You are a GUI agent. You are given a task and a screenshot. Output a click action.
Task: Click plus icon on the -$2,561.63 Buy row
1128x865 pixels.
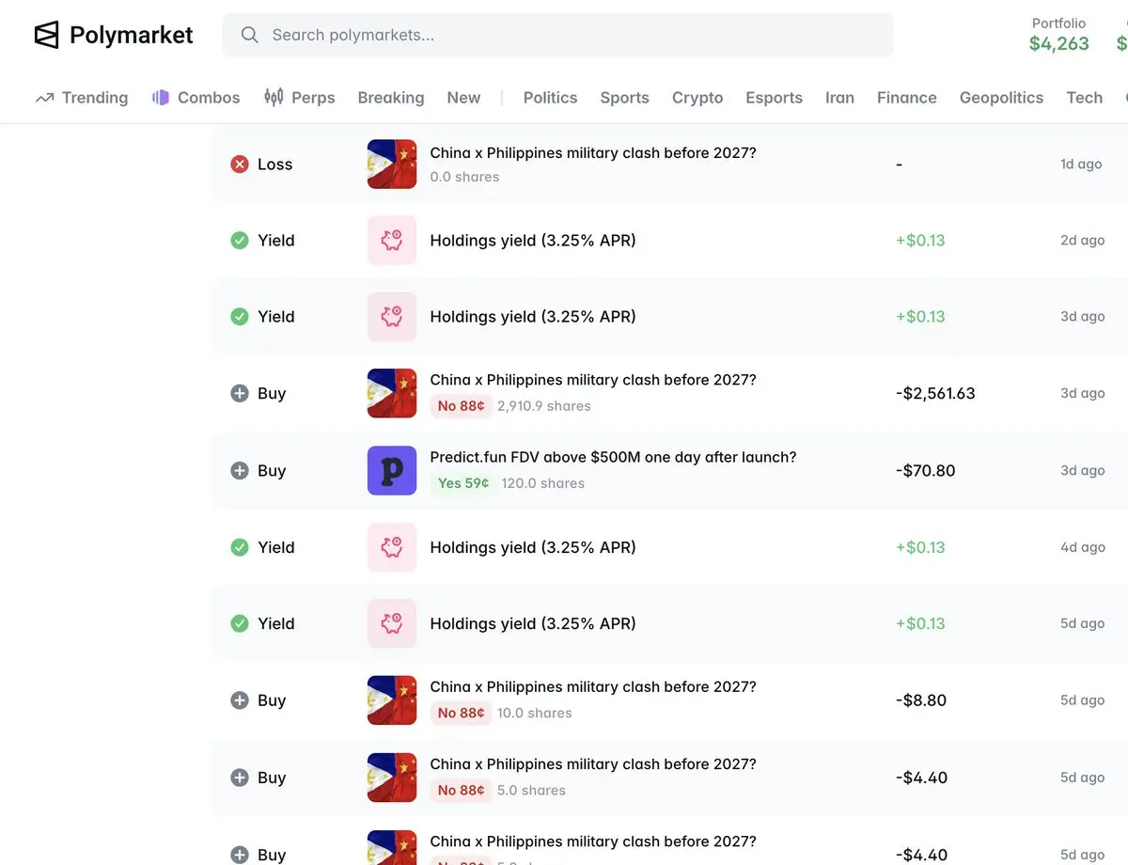pos(240,394)
